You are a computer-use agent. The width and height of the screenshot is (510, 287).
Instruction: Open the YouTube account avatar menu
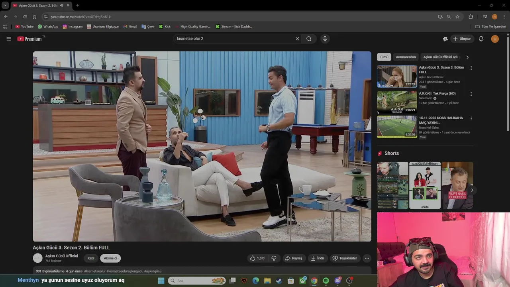pyautogui.click(x=495, y=39)
